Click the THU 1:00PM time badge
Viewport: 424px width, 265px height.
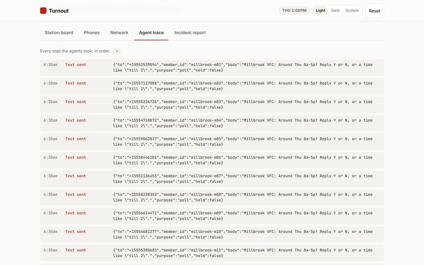[x=294, y=11]
